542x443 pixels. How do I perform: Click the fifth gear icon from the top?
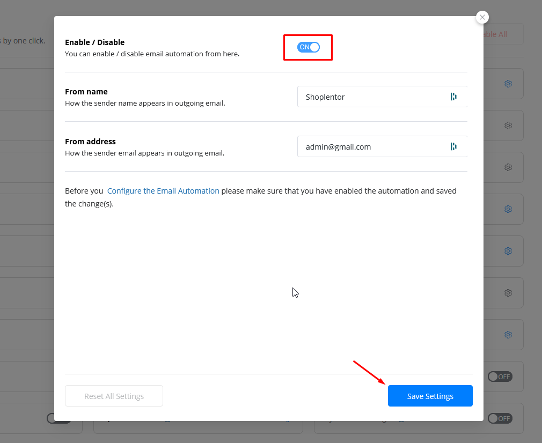tap(508, 251)
